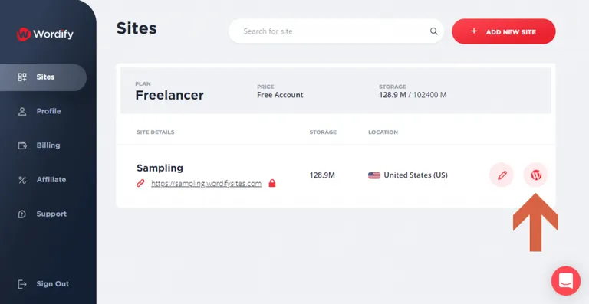Image resolution: width=589 pixels, height=304 pixels.
Task: Click the pencil edit icon for Sampling
Action: coord(502,175)
